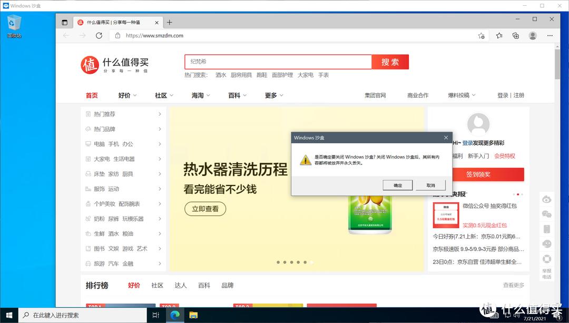Share the page to Weibo via sidebar icon

click(546, 199)
